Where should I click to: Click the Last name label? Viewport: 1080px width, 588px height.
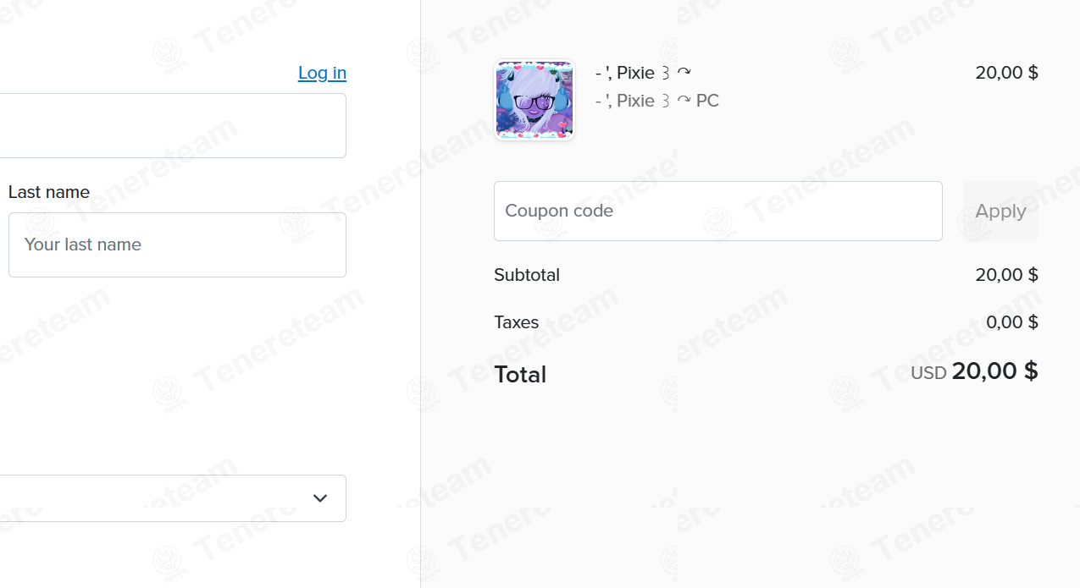pyautogui.click(x=49, y=192)
